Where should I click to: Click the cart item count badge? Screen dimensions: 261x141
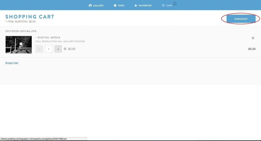point(175,4)
